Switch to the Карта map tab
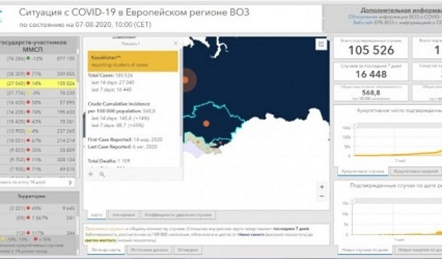442x259 pixels. (97, 215)
